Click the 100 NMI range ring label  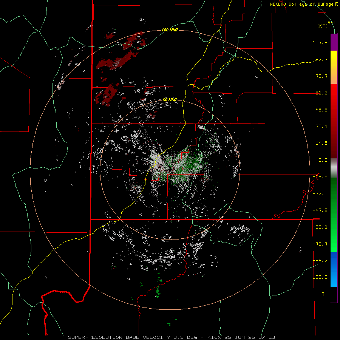click(x=170, y=30)
